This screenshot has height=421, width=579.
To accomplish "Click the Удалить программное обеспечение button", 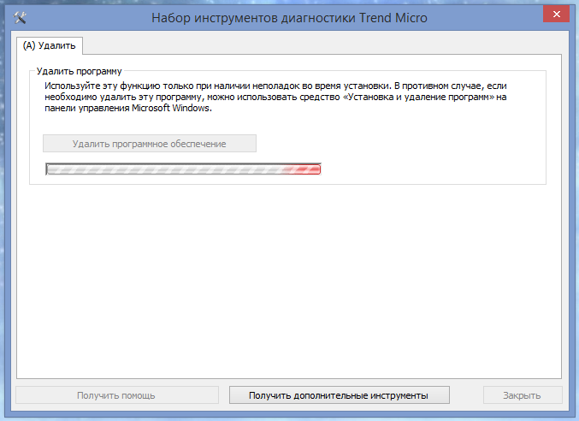I will [150, 143].
